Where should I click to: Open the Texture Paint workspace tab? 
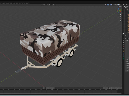click(8, 3)
